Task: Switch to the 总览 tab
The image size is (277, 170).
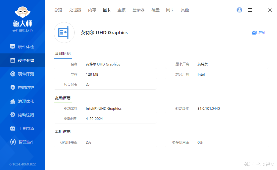Action: [58, 10]
